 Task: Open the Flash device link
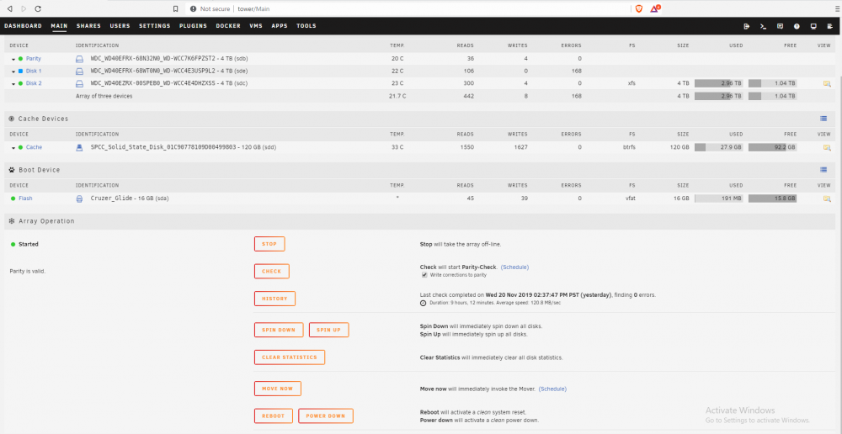coord(25,198)
